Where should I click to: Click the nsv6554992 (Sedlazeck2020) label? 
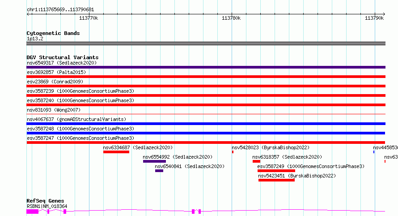tap(178, 157)
